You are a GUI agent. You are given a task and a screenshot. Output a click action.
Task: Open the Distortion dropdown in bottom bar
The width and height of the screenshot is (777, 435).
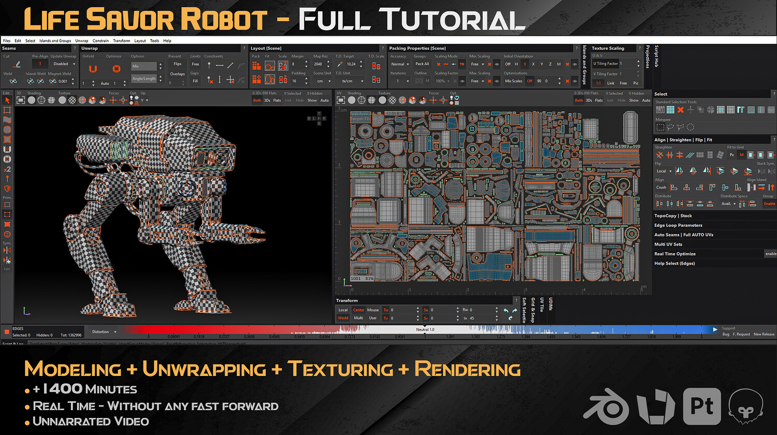click(104, 332)
